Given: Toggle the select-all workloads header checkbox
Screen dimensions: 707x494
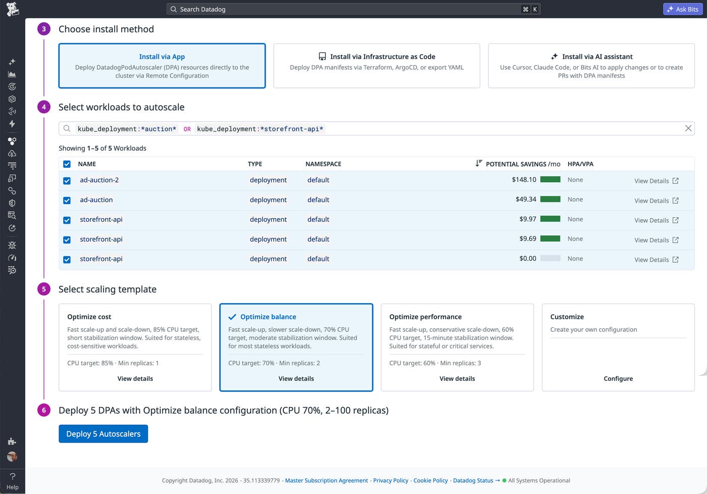Looking at the screenshot, I should pyautogui.click(x=67, y=164).
